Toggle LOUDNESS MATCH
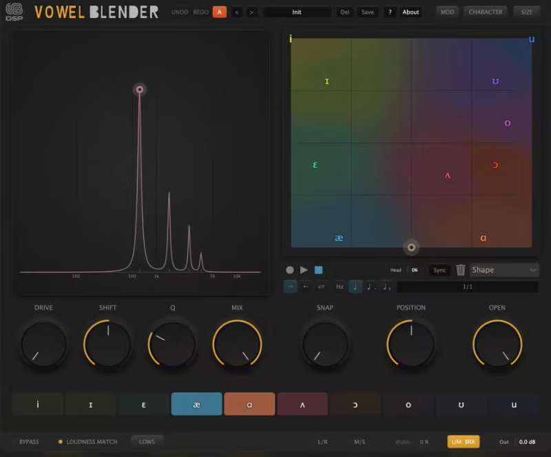This screenshot has height=457, width=551. click(x=88, y=442)
